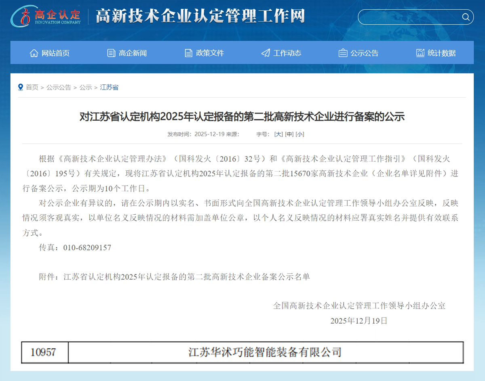This screenshot has height=381, width=485.
Task: Click the 高企认定 site logo
Action: pos(46,16)
